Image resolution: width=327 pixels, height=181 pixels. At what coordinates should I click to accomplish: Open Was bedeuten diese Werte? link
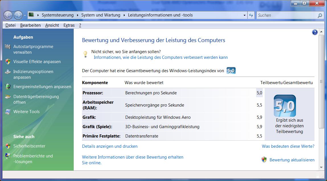coord(288,146)
